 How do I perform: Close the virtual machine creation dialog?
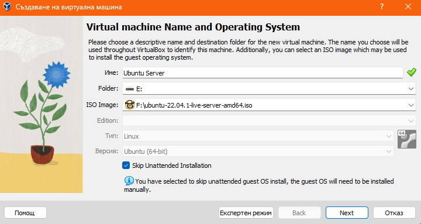(x=408, y=7)
